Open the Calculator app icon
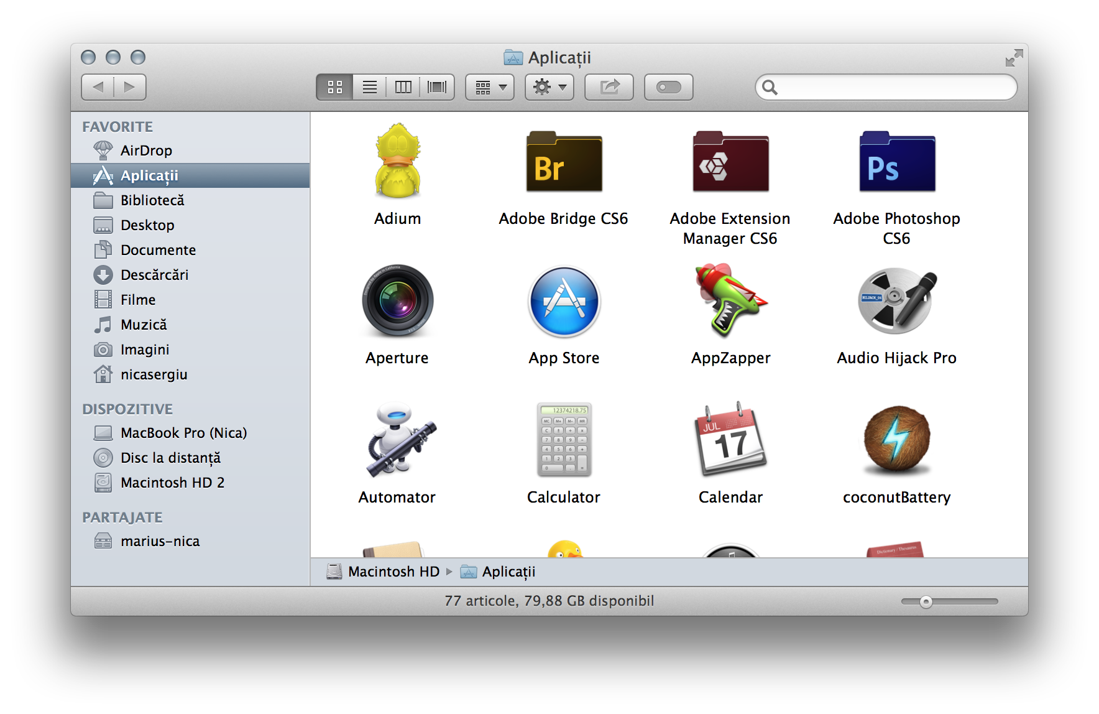Viewport: 1099px width, 714px height. pyautogui.click(x=564, y=440)
